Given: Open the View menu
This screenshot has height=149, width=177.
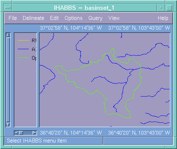Looking at the screenshot, I should coord(114,18).
